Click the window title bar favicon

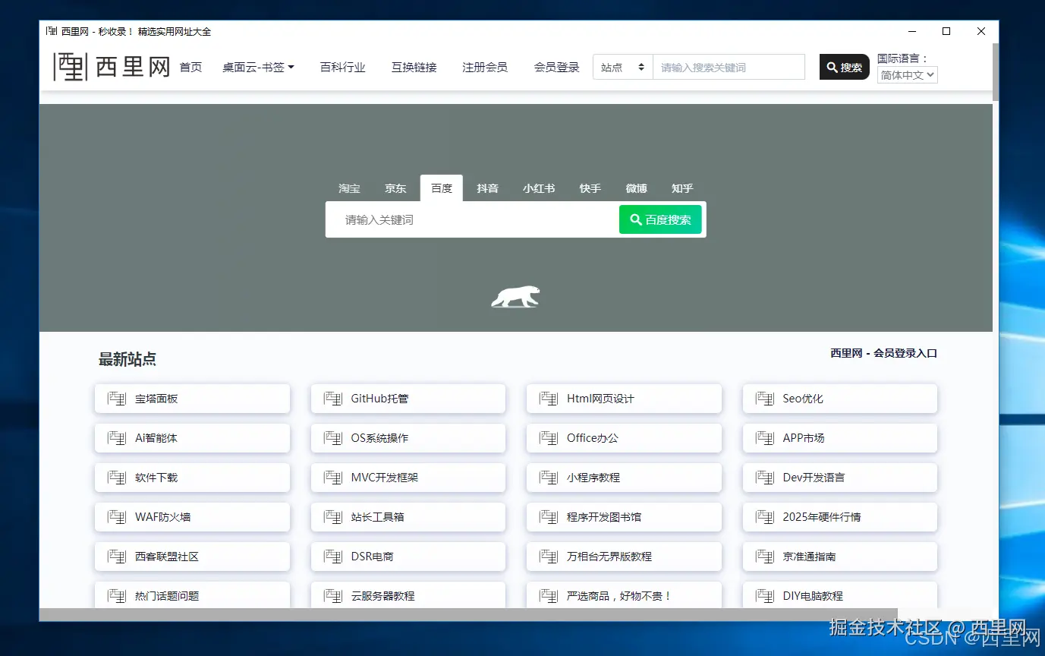[x=52, y=31]
